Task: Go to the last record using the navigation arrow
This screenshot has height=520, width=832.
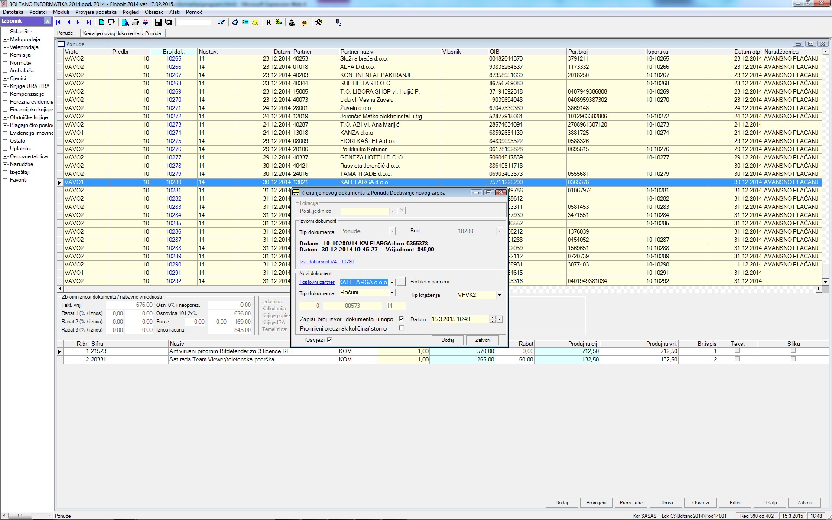Action: 88,23
